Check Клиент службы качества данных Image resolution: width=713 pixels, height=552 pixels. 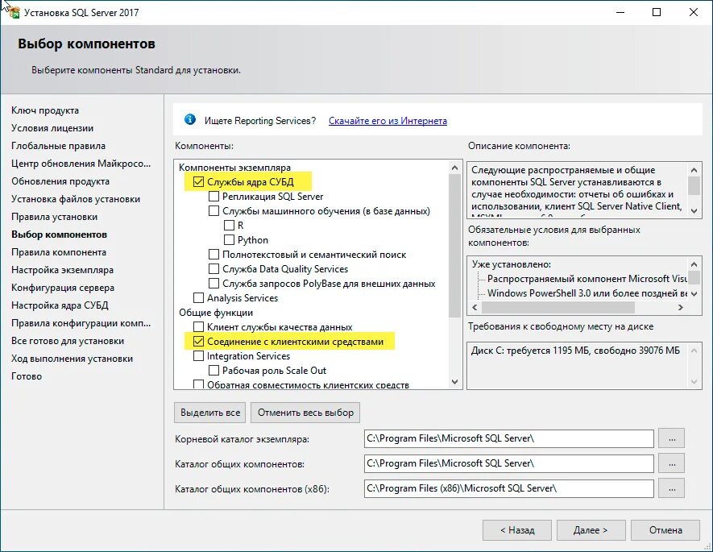click(x=198, y=327)
